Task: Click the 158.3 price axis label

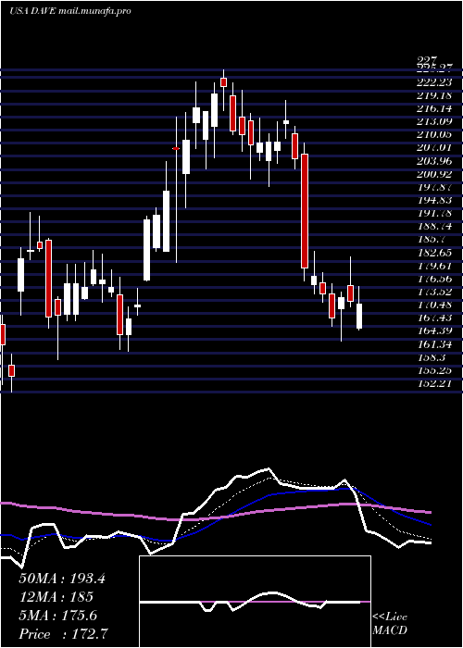Action: pyautogui.click(x=431, y=357)
